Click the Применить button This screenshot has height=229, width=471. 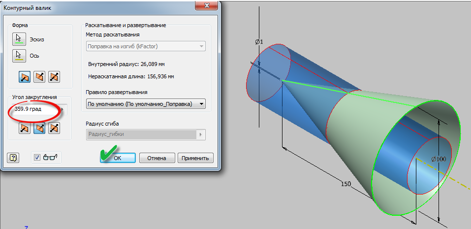point(196,158)
